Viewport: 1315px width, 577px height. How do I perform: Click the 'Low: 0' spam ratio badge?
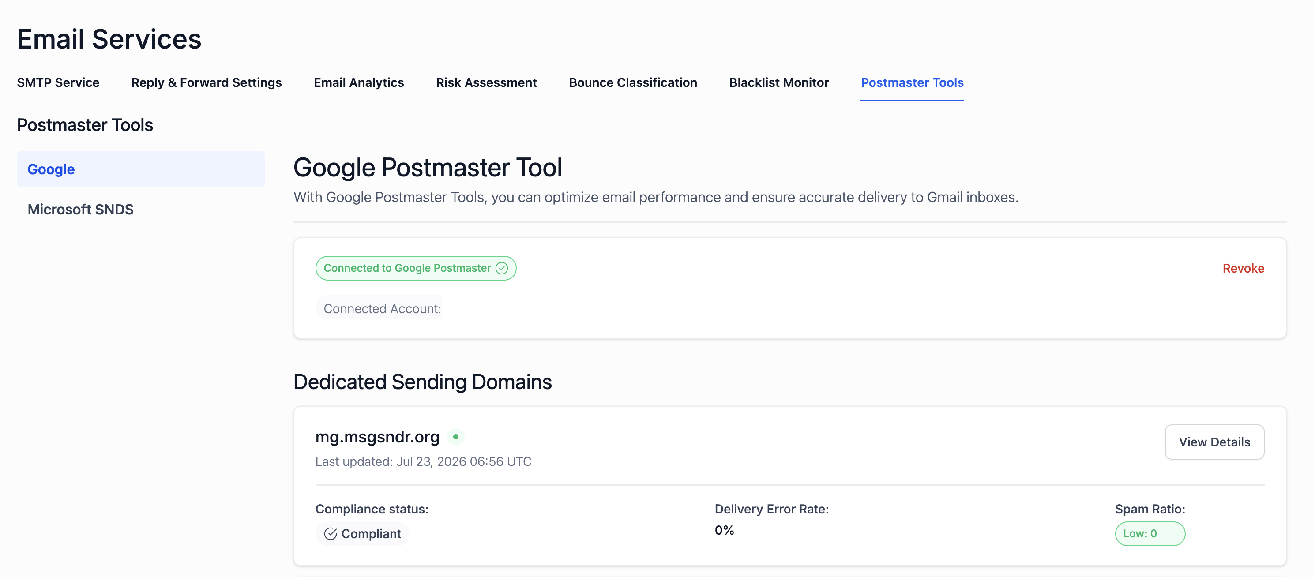pos(1150,534)
